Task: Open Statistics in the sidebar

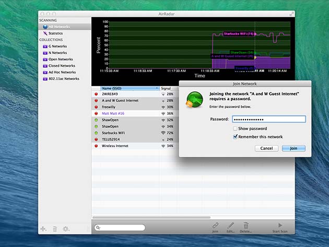Action: tap(55, 33)
